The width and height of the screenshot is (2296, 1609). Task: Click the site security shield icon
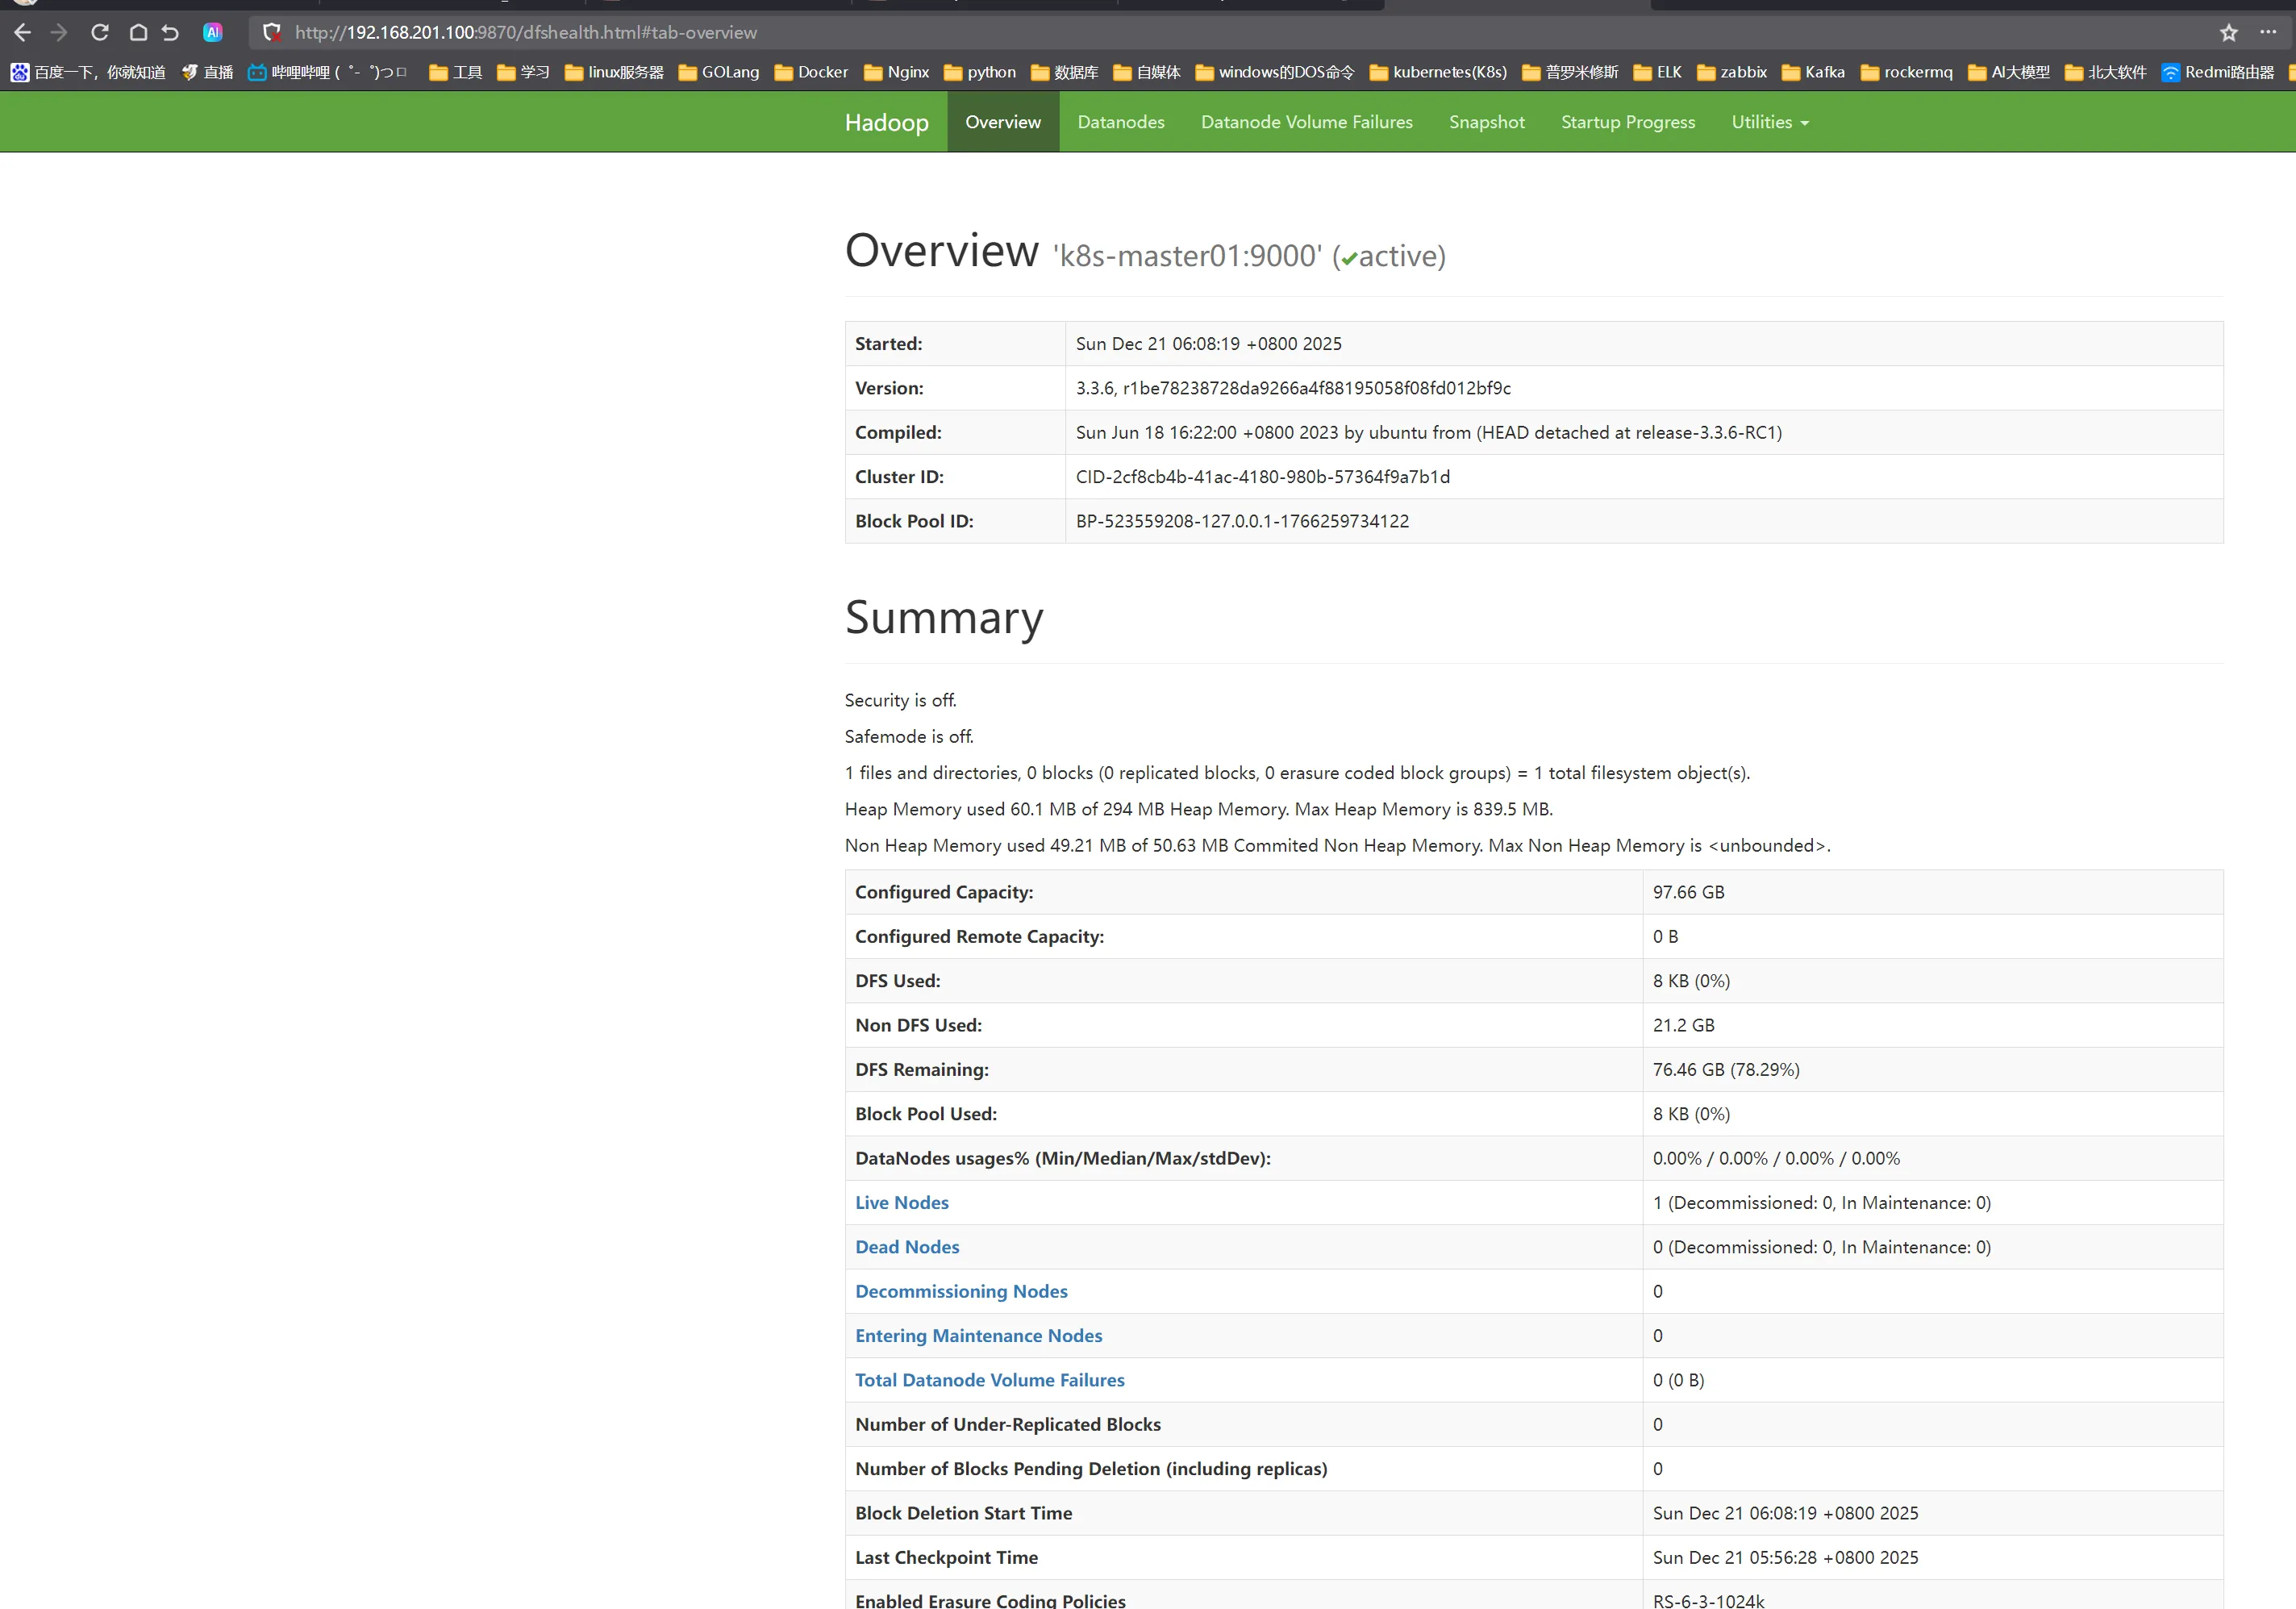click(x=271, y=32)
